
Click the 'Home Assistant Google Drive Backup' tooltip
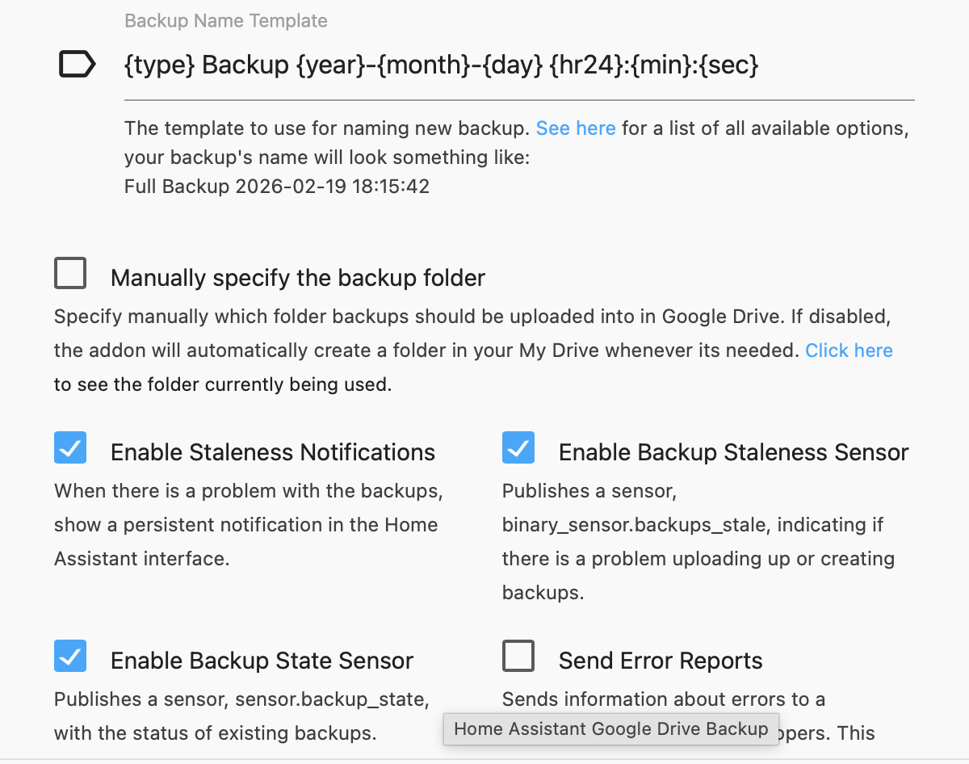tap(611, 729)
